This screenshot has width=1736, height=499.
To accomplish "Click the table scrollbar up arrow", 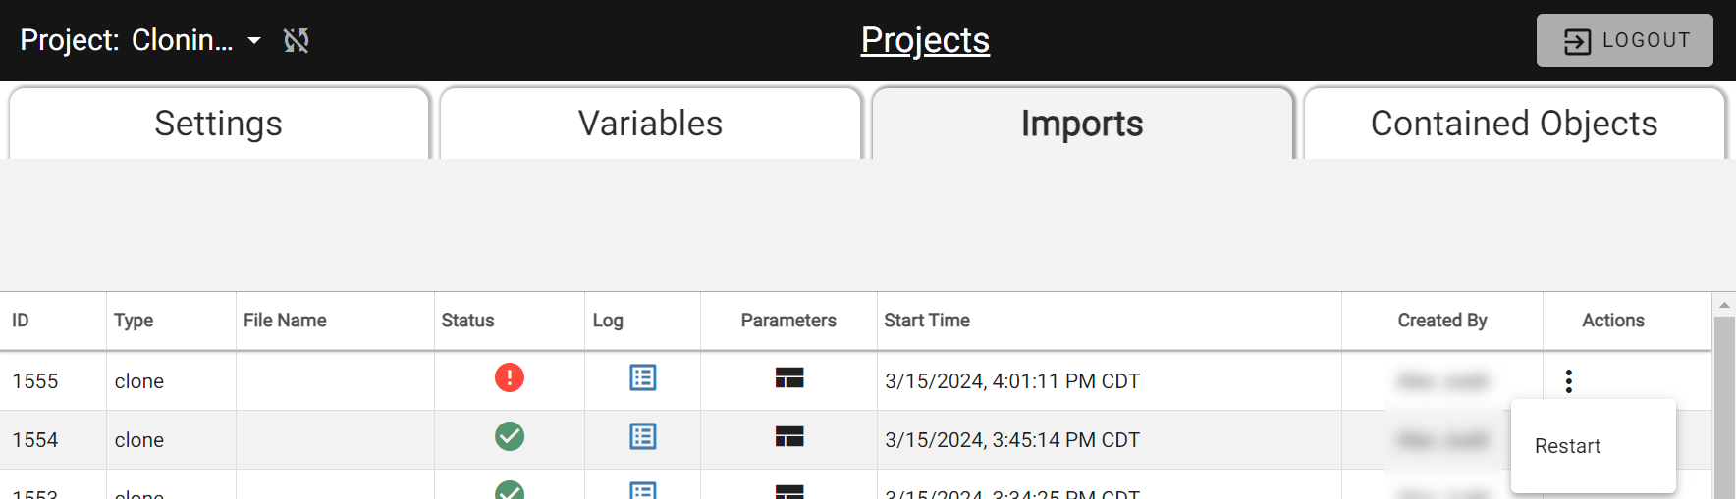I will 1724,305.
